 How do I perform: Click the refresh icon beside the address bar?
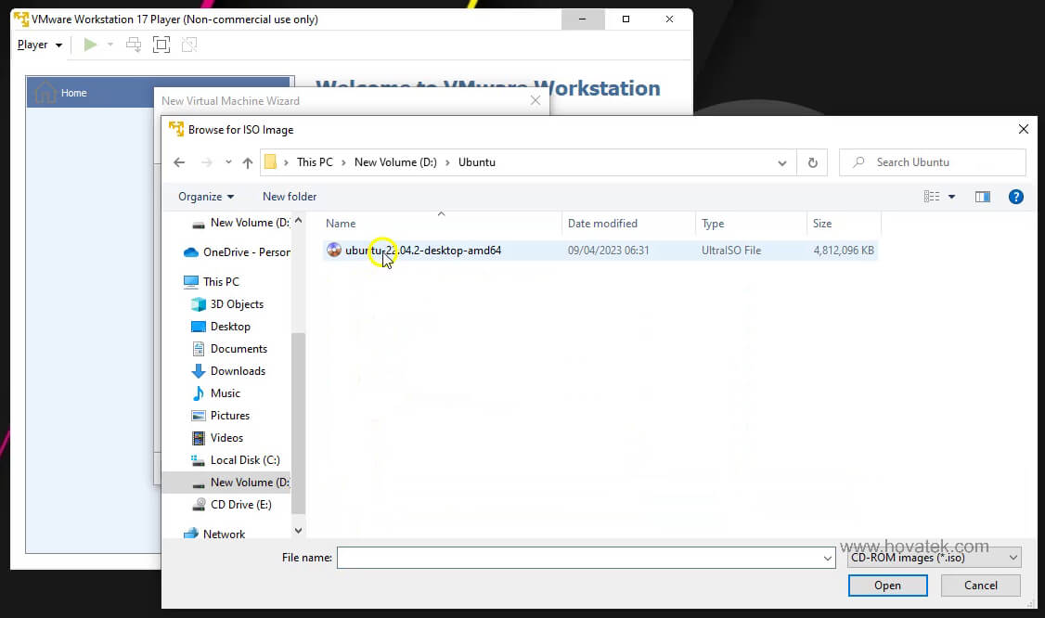(x=812, y=162)
